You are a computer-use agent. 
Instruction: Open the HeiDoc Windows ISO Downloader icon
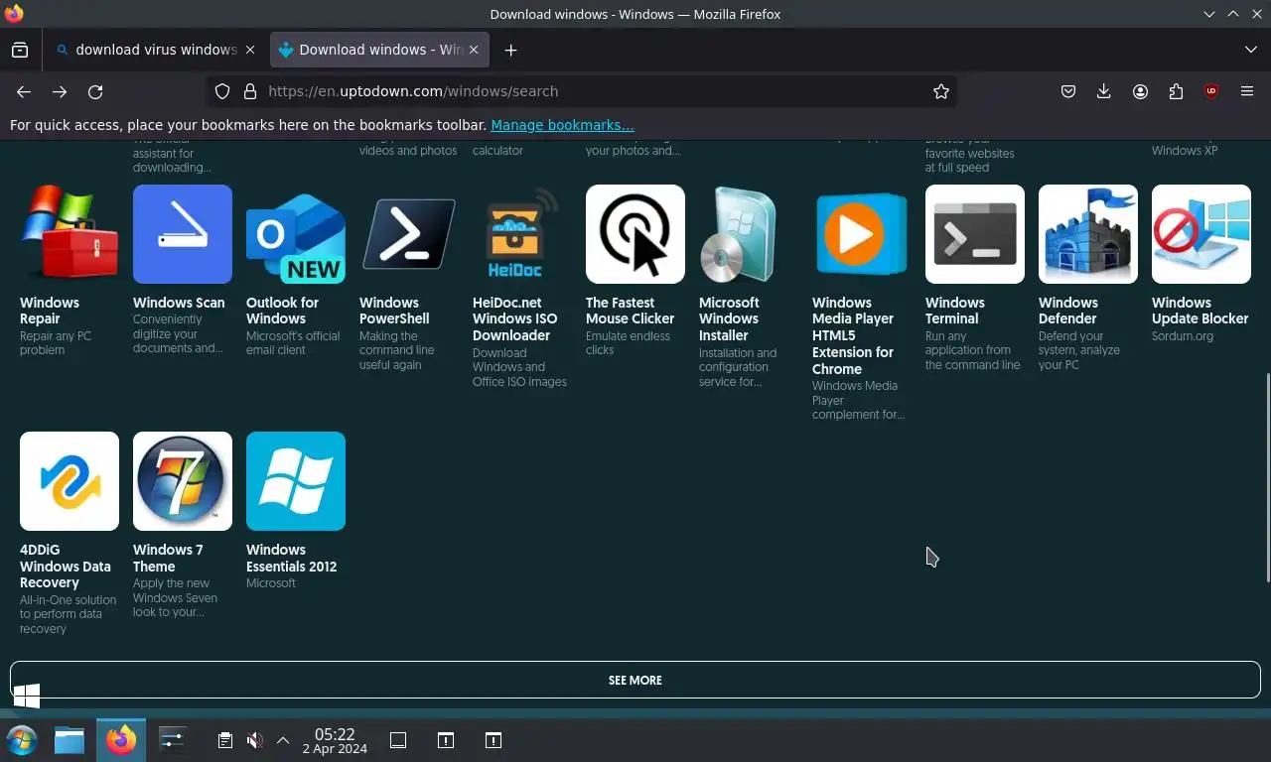pos(522,234)
